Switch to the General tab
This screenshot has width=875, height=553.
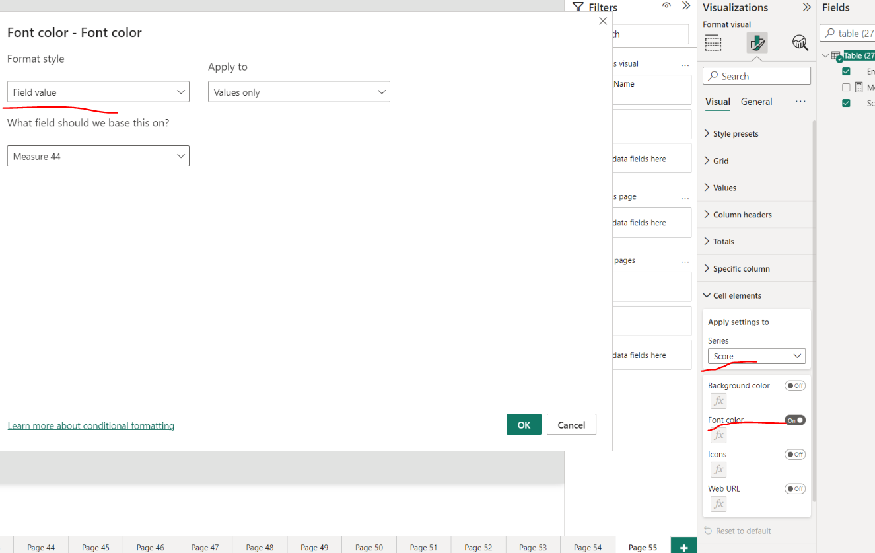pos(757,102)
